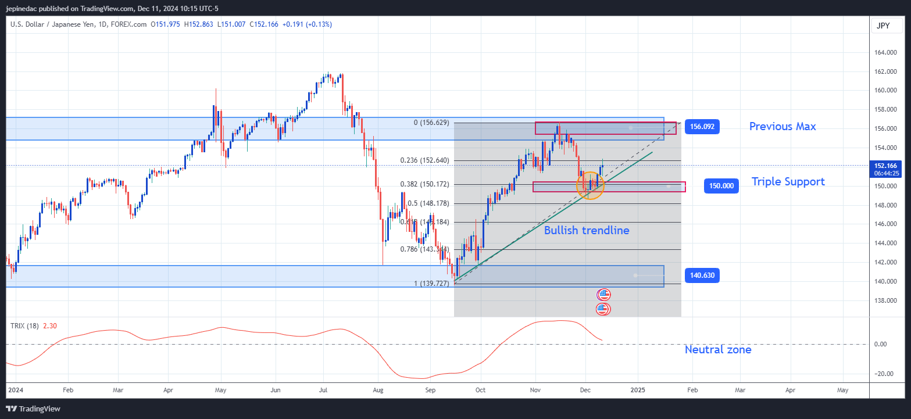911x419 pixels.
Task: Click the 160.000 price axis label
Action: (885, 91)
